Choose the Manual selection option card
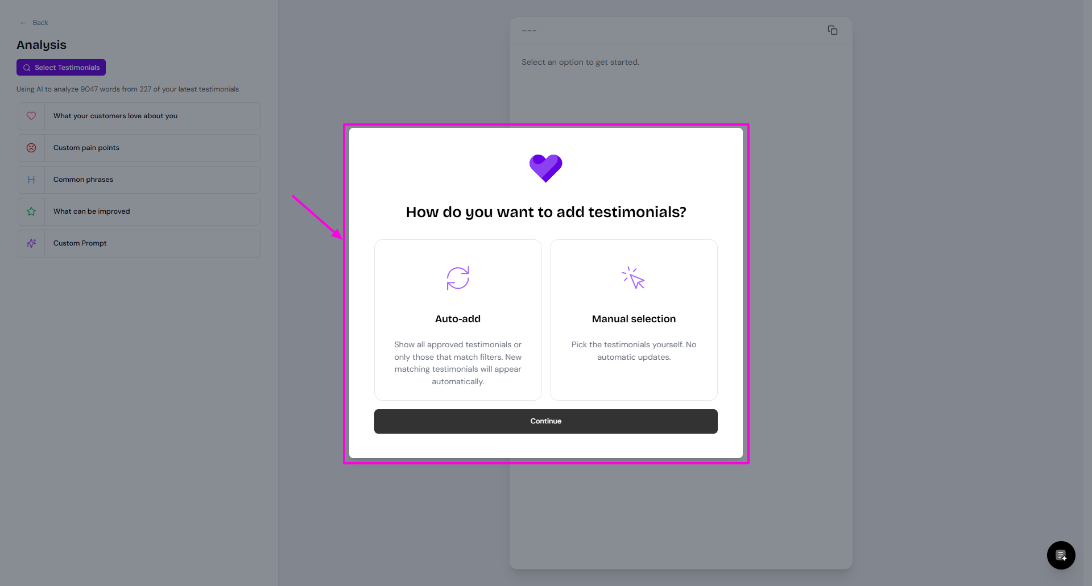1092x586 pixels. pyautogui.click(x=634, y=319)
